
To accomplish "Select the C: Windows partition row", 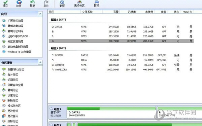I will point(121,65).
